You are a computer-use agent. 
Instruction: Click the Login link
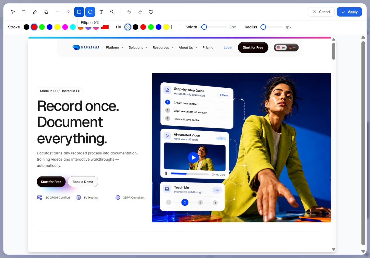[228, 47]
